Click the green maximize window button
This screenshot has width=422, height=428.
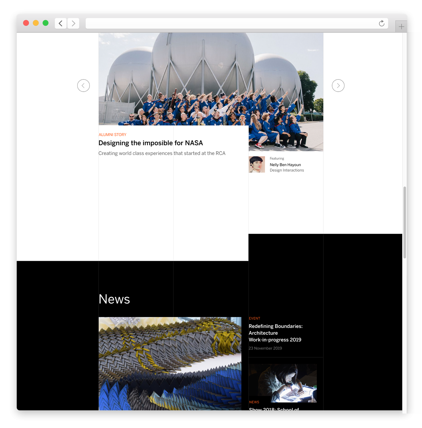click(x=46, y=23)
